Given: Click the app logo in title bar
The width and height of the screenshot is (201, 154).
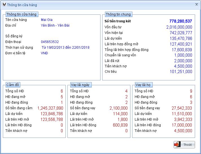Looking at the screenshot, I should point(4,4).
